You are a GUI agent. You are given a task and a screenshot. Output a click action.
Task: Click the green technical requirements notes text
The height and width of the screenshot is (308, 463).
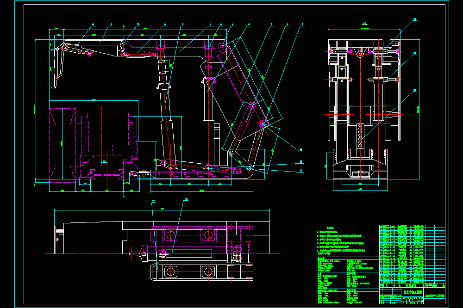(x=341, y=240)
